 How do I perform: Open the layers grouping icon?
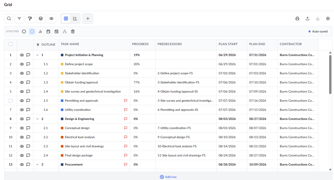pos(41,19)
